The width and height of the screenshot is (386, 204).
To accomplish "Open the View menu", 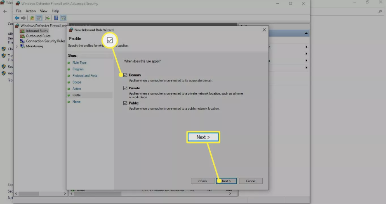I will tap(44, 11).
